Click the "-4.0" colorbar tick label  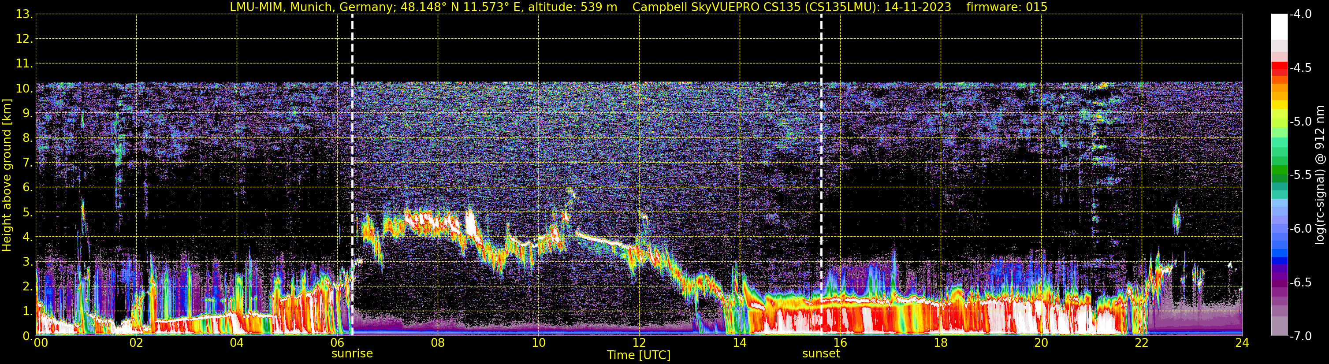pos(1300,15)
